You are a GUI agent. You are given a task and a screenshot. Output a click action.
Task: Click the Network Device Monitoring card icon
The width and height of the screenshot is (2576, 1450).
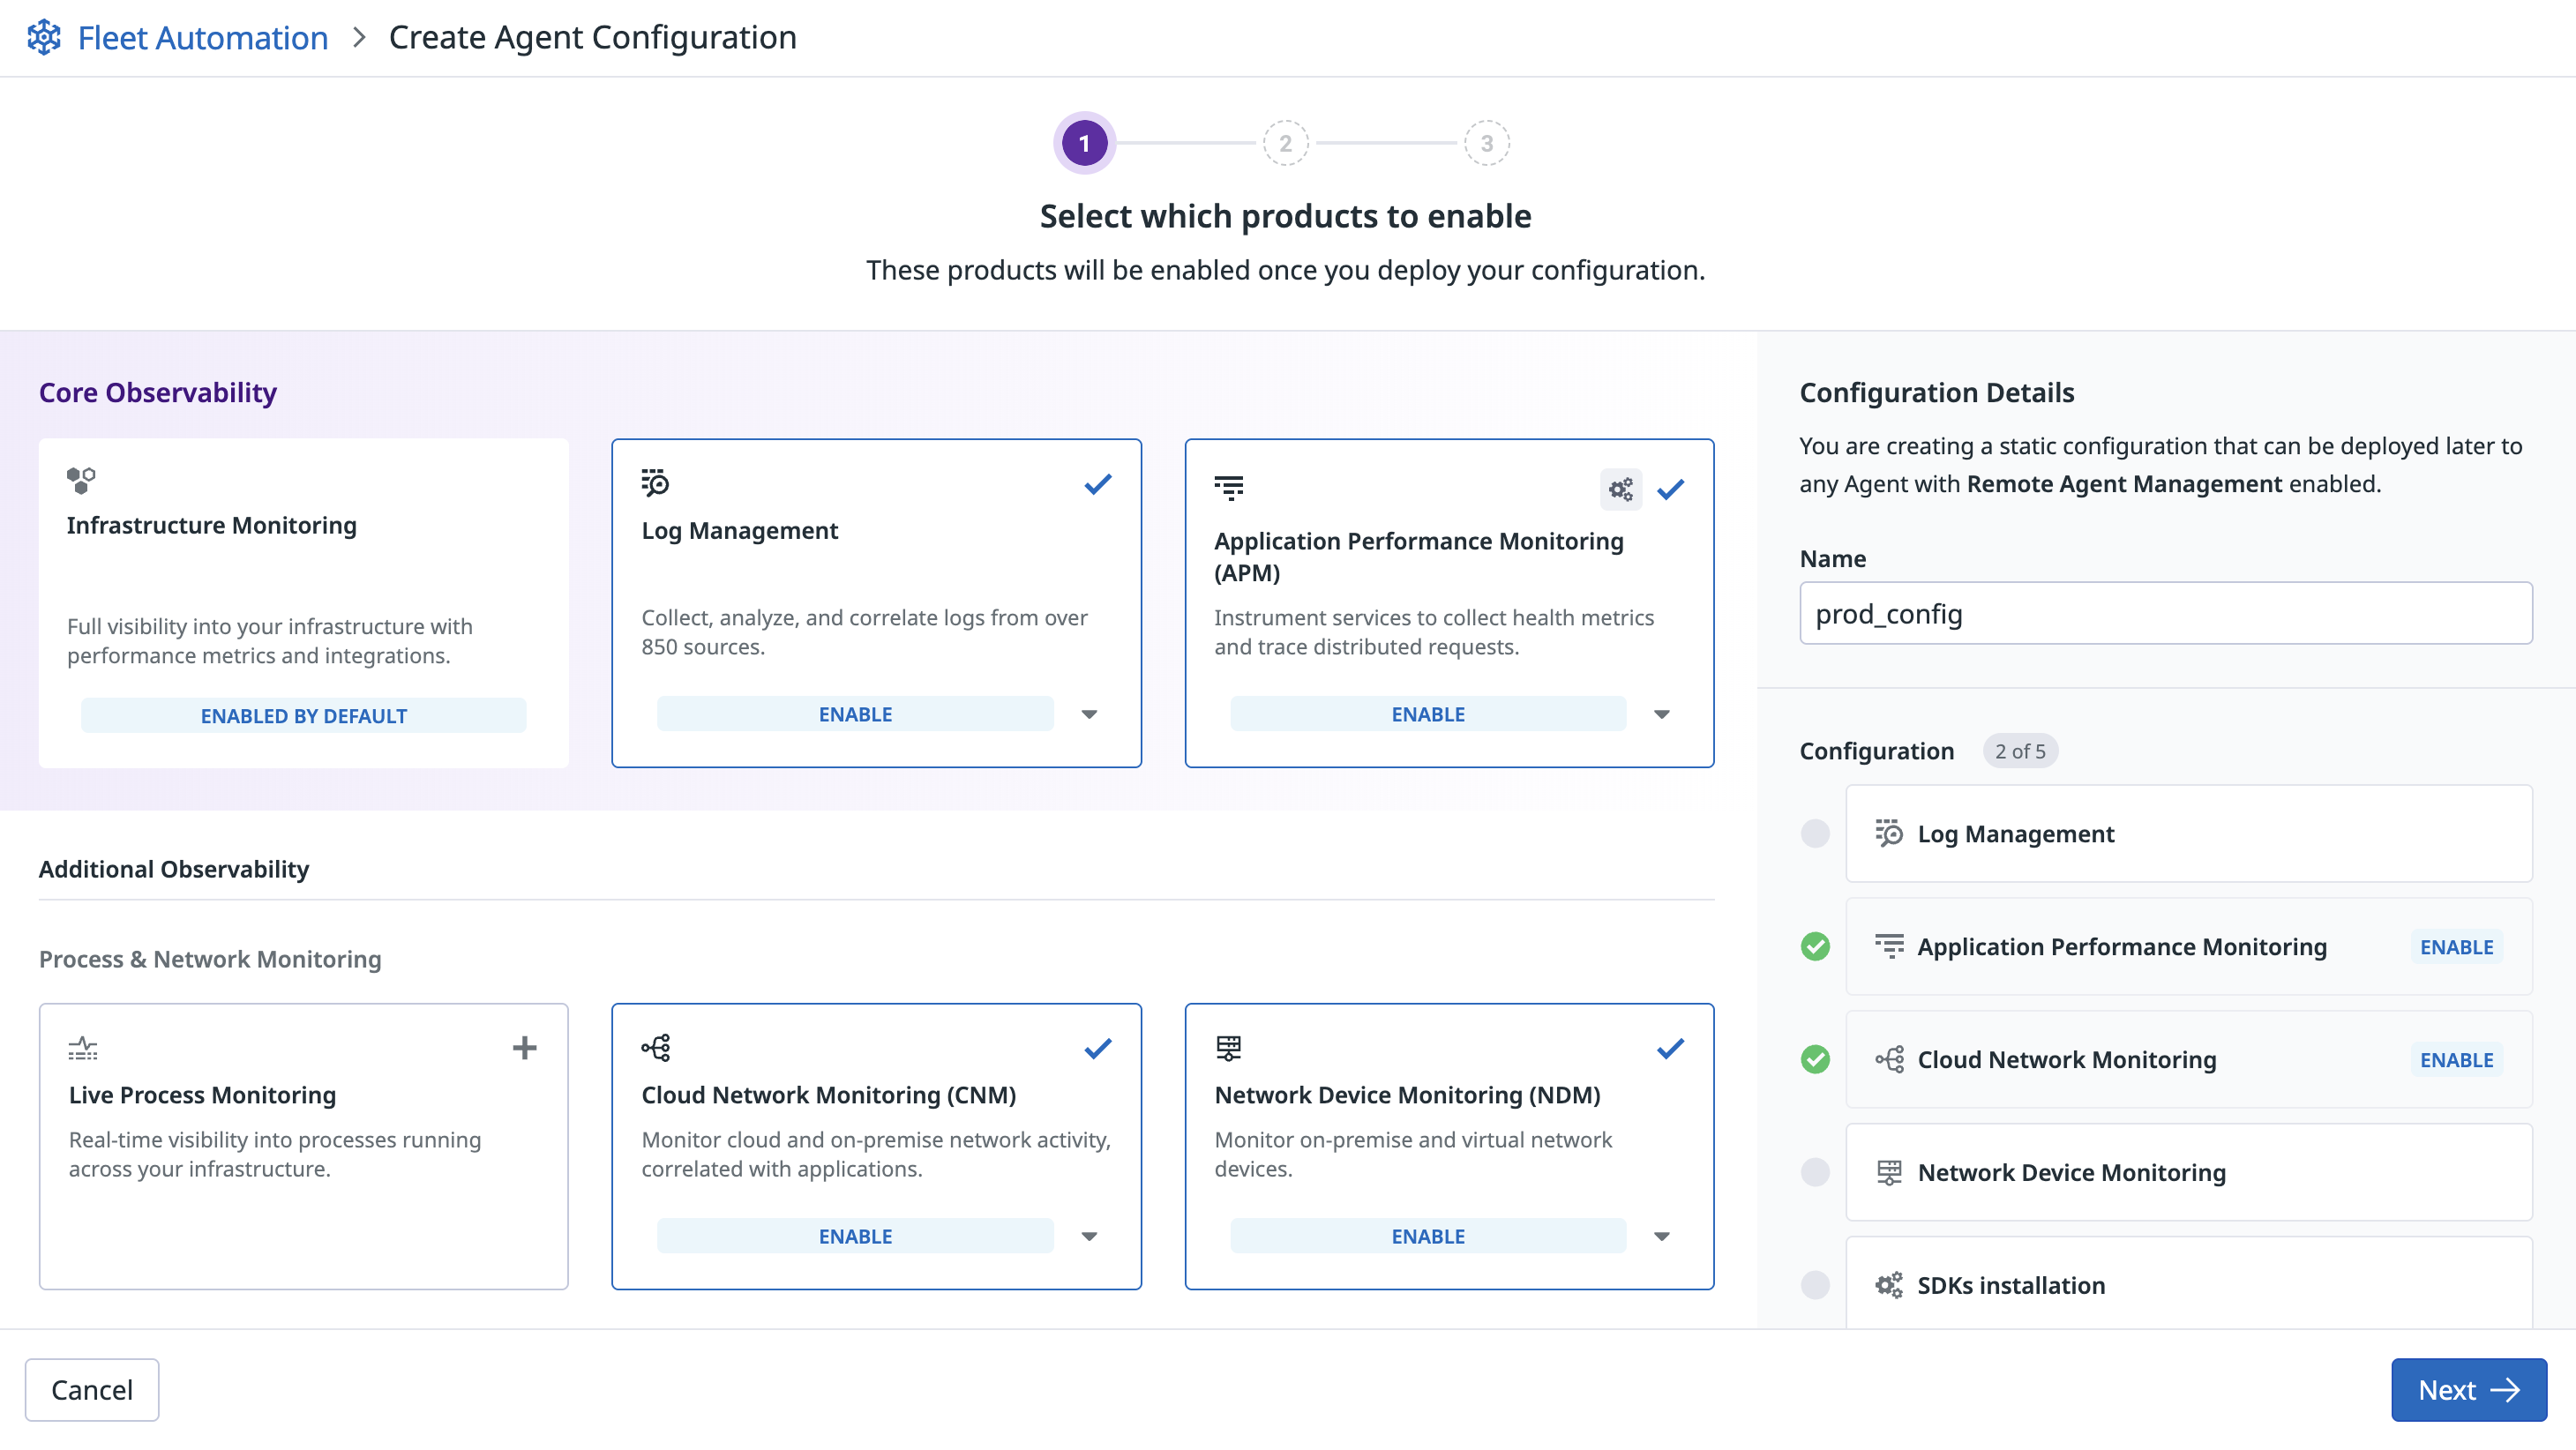1228,1047
